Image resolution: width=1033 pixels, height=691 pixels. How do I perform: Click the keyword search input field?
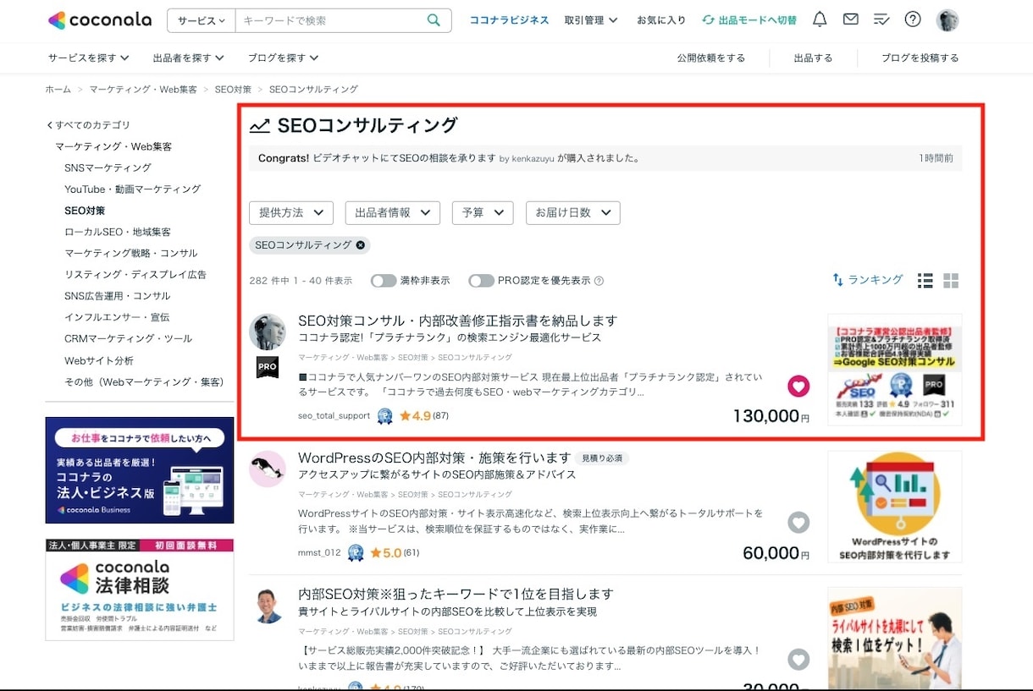[330, 20]
